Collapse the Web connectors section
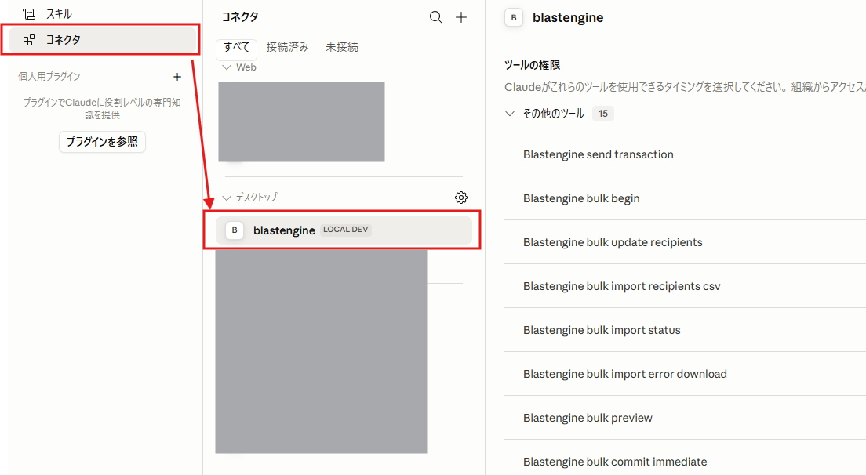This screenshot has height=475, width=866. [227, 67]
